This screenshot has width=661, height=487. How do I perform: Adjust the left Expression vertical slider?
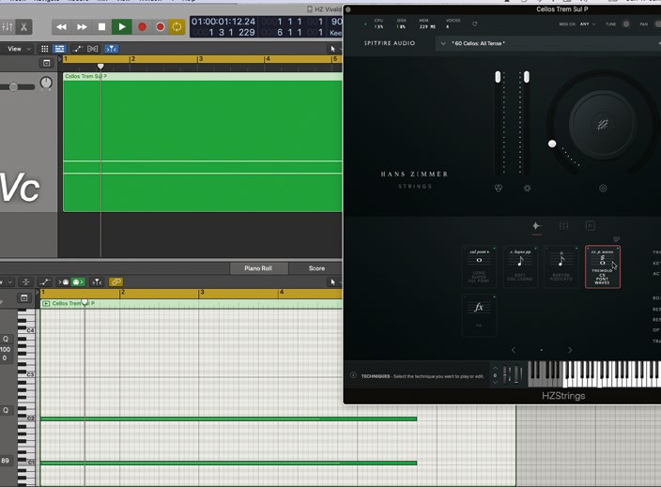498,77
